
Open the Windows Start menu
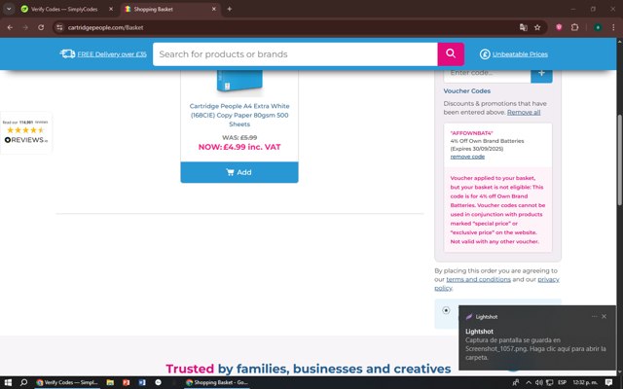(8, 382)
